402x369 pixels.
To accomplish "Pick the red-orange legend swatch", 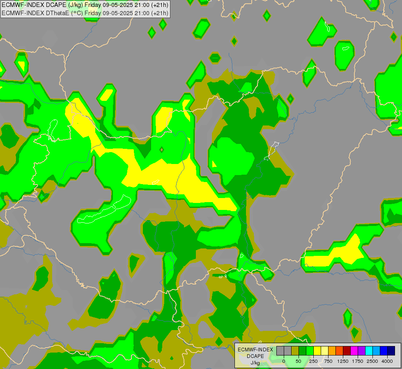I will pyautogui.click(x=340, y=351).
